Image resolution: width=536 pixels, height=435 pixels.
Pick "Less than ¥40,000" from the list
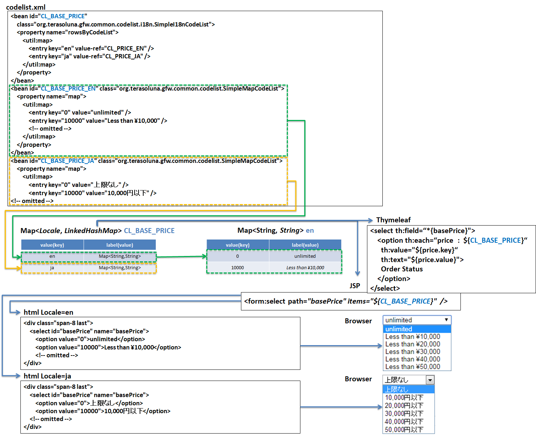click(x=412, y=359)
